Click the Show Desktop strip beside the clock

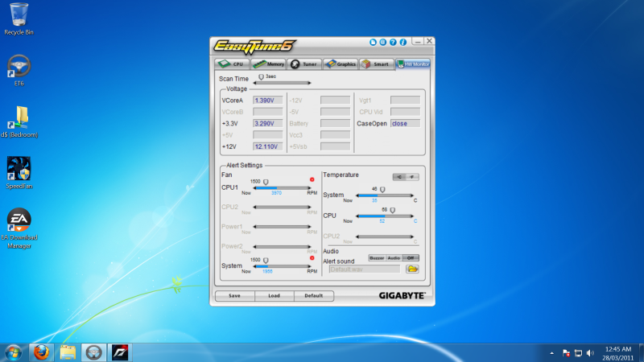point(641,353)
